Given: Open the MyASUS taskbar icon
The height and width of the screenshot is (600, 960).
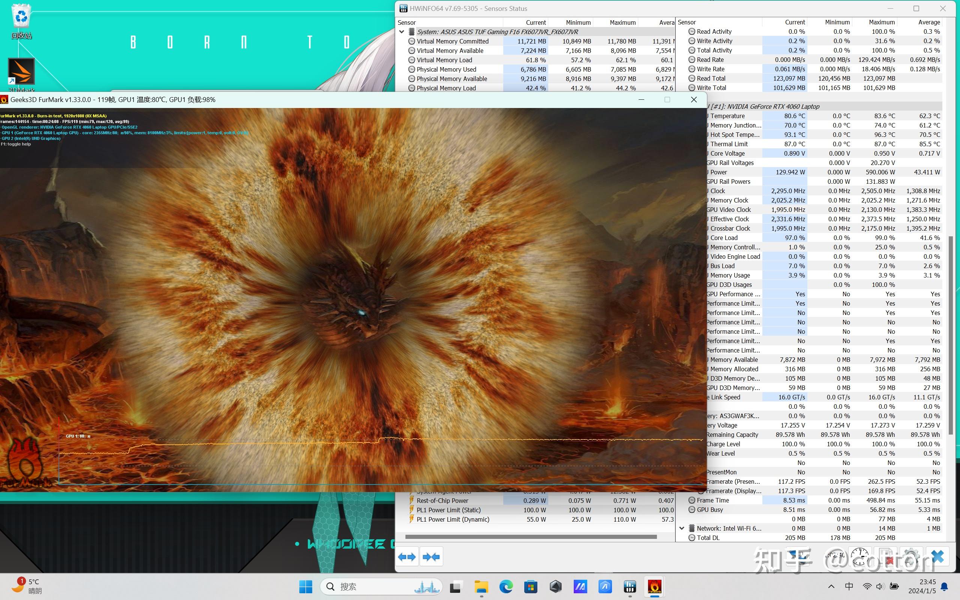Looking at the screenshot, I should [x=580, y=586].
